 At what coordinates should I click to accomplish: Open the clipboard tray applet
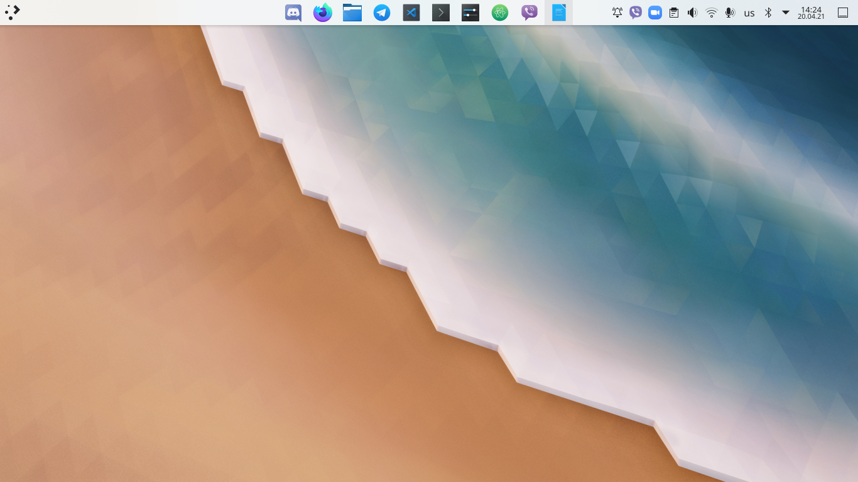(x=674, y=13)
